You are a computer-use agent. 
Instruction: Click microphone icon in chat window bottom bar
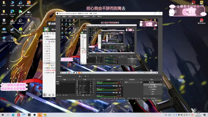point(53,95)
